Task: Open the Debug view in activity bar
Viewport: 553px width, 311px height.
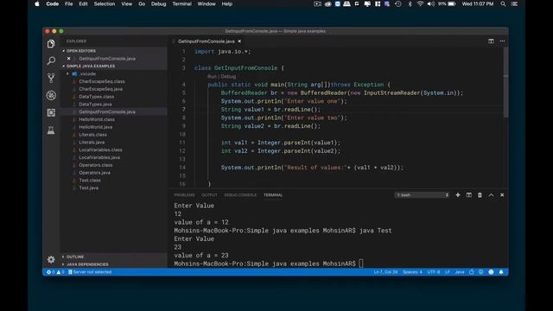Action: coord(51,95)
